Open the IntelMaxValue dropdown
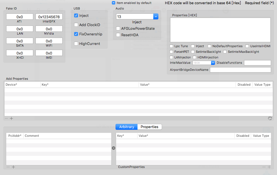The width and height of the screenshot is (277, 175). point(213,63)
